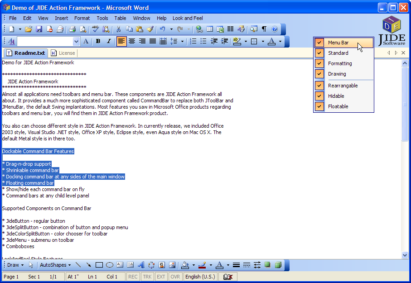
Task: Open the File menu
Action: click(x=13, y=18)
